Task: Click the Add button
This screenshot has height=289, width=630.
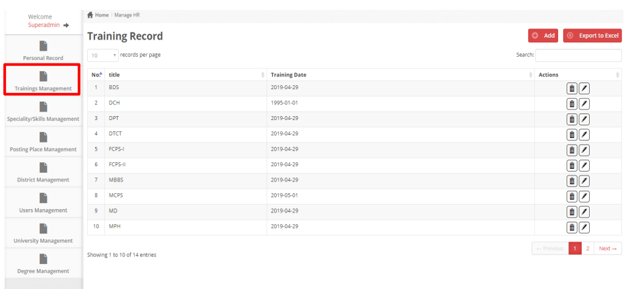Action: [543, 36]
